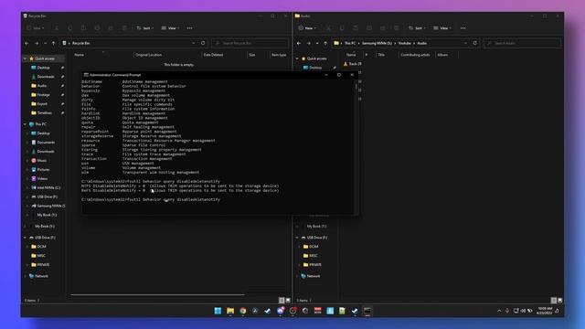585x329 pixels.
Task: Click the Paste icon in Audio window toolbar
Action: (x=356, y=28)
